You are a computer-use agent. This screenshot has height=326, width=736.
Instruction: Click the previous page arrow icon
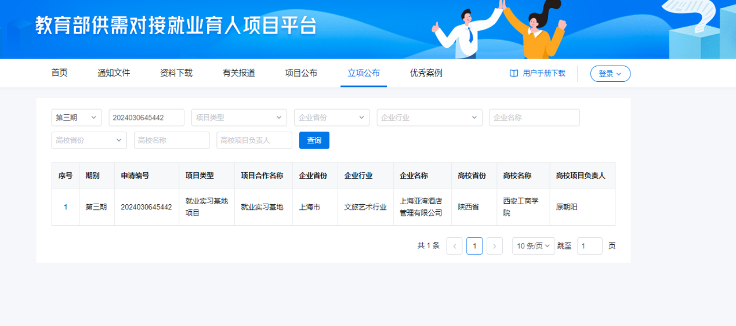coord(454,246)
